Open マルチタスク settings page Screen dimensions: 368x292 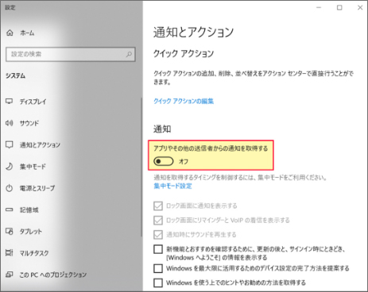(34, 253)
